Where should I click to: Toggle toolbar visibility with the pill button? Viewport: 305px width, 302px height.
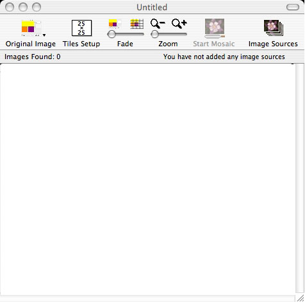(x=293, y=7)
